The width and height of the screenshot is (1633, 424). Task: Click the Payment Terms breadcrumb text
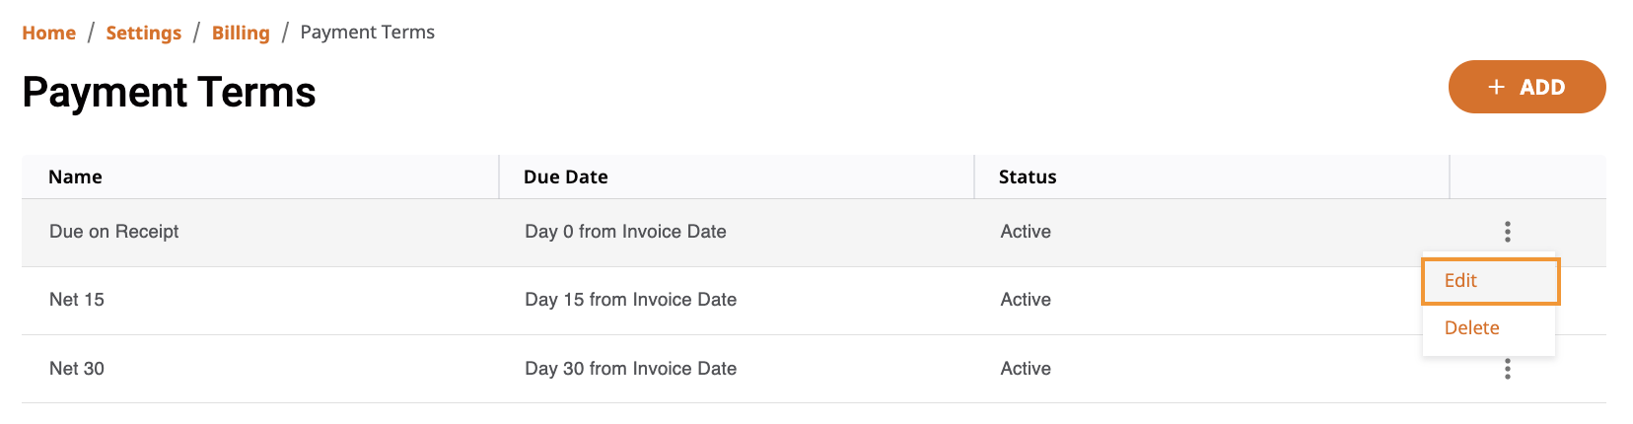coord(367,33)
